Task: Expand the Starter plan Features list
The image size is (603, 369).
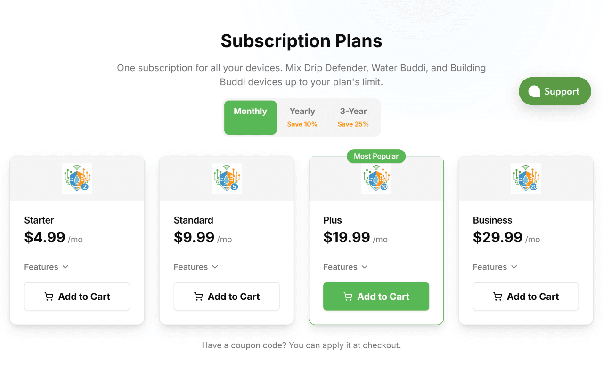Action: tap(46, 267)
